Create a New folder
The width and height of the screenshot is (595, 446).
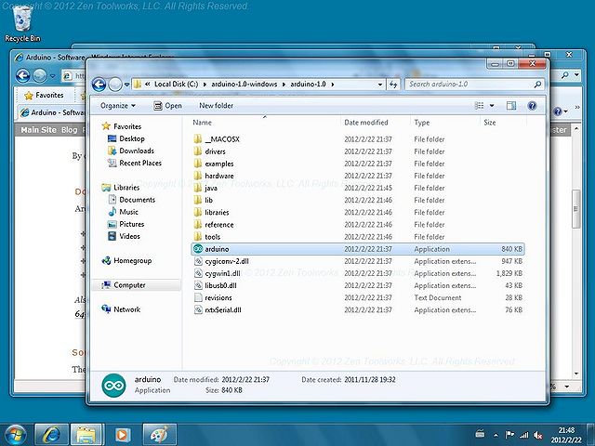(216, 106)
